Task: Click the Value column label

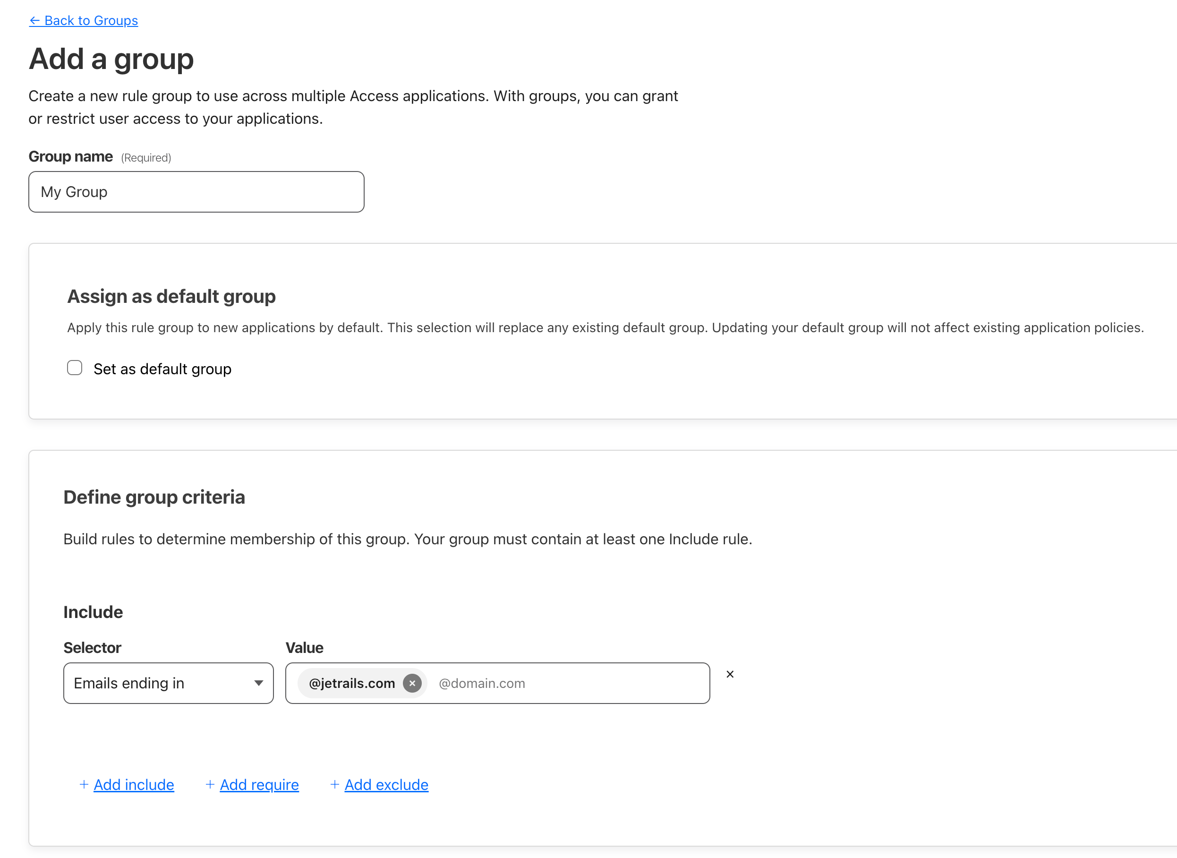Action: click(304, 648)
